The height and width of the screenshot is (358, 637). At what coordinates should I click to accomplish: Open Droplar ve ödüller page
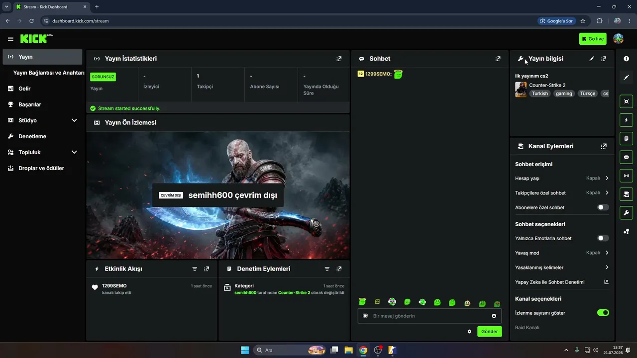click(42, 168)
